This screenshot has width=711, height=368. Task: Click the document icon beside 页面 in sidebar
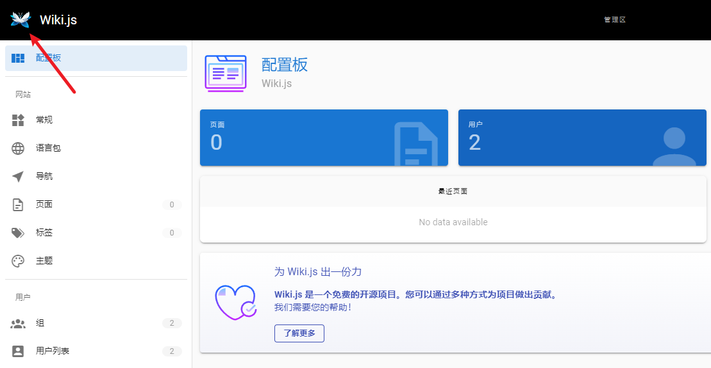pos(18,205)
